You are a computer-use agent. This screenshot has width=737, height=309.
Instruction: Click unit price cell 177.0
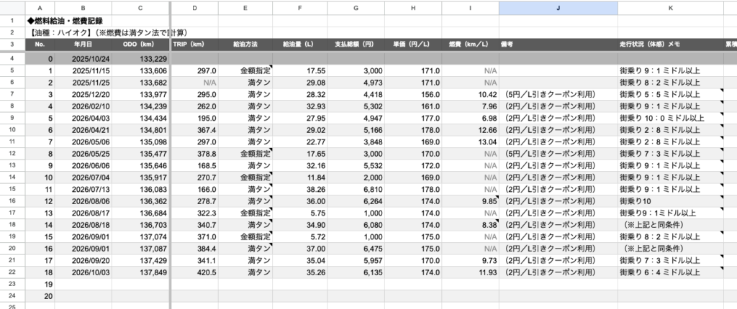tap(413, 118)
